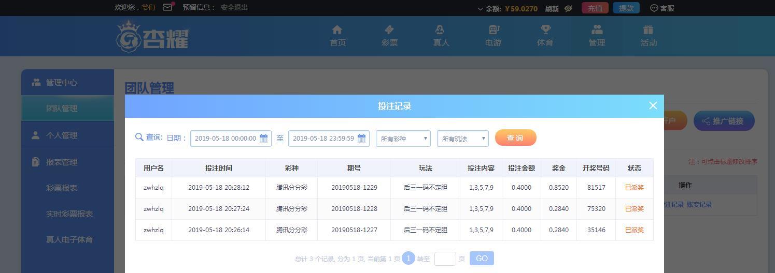Open the 所有玩法 dropdown
This screenshot has width=775, height=273.
pyautogui.click(x=463, y=139)
